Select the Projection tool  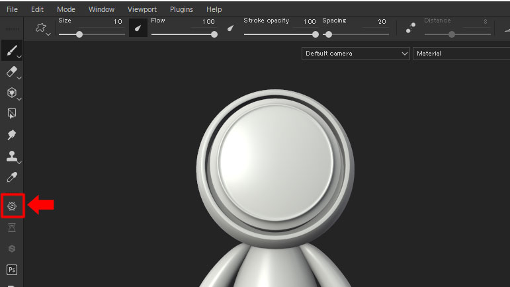tap(12, 93)
